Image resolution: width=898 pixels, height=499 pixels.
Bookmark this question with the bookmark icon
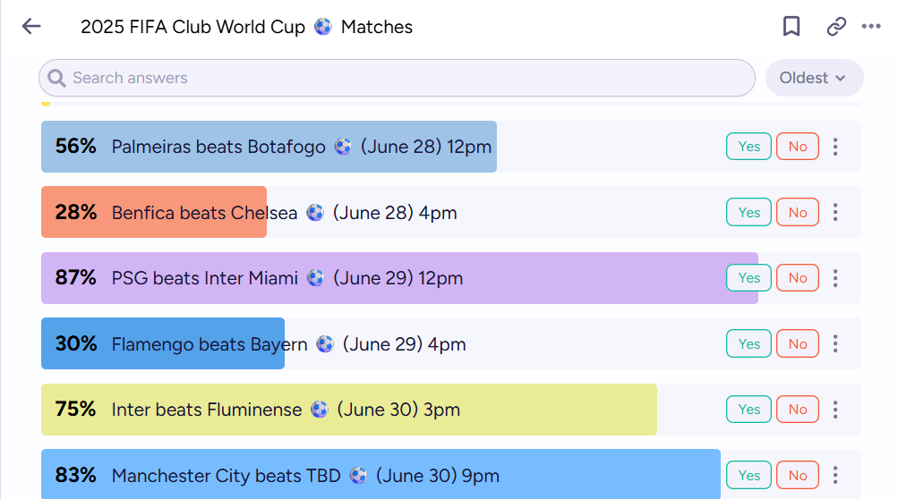point(791,27)
